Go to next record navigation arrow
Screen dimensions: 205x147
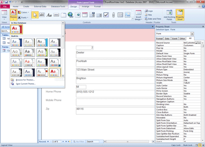(63, 141)
